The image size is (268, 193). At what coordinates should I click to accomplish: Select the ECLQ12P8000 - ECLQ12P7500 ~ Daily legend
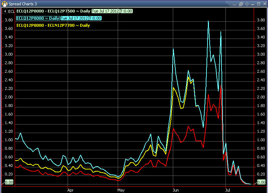(53, 11)
